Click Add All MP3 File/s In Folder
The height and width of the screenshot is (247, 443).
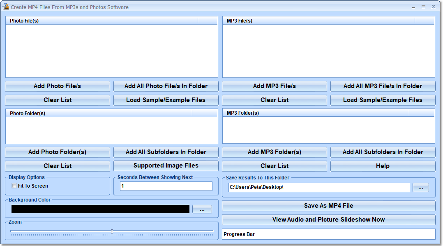tap(383, 86)
